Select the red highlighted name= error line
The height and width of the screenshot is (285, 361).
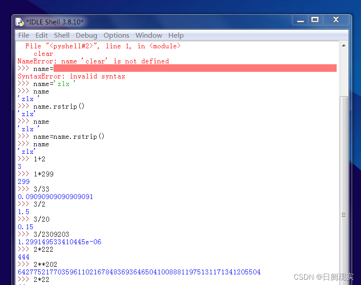click(x=177, y=68)
